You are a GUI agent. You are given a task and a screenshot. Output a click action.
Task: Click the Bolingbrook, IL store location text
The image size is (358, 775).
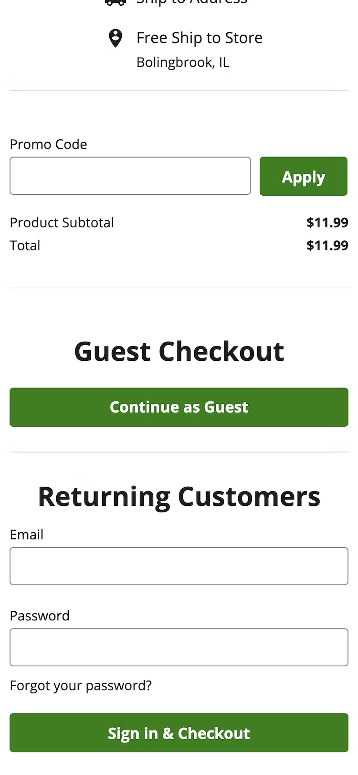(183, 63)
